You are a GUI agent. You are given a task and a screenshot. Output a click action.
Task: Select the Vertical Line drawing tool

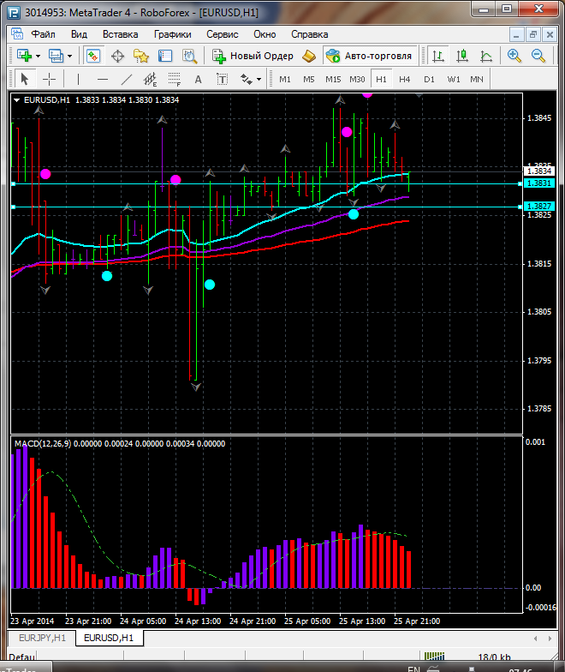[x=78, y=79]
